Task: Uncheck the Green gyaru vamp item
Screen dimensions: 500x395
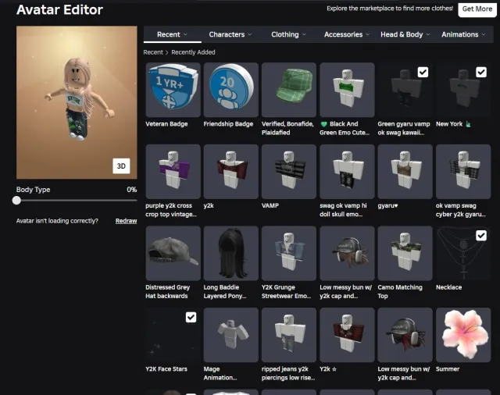Action: [423, 73]
